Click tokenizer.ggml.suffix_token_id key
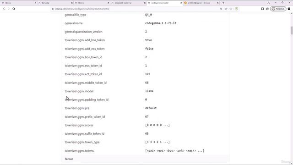 pos(84,133)
